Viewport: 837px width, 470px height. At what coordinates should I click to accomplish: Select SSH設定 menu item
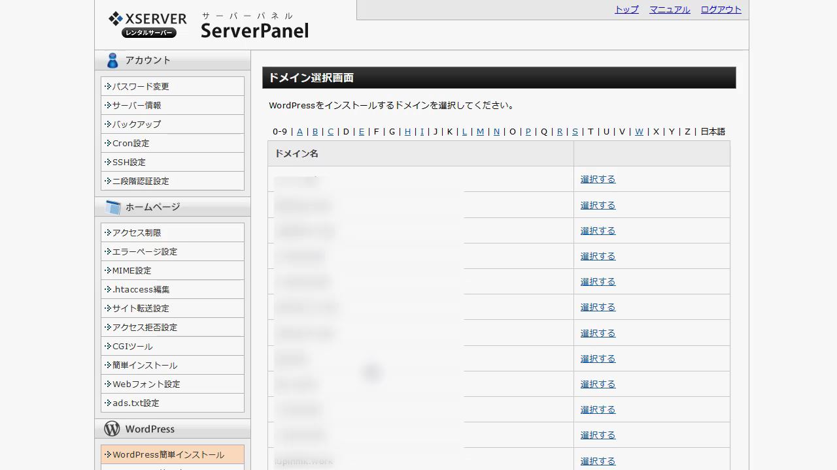pos(129,162)
